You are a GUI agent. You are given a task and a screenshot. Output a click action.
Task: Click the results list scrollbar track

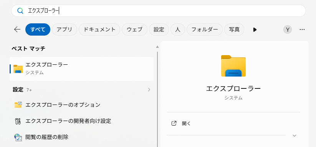[x=157, y=99]
